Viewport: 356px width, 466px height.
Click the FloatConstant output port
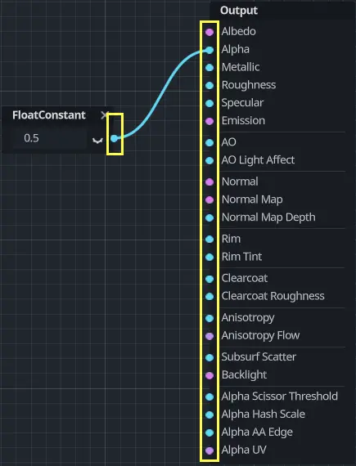115,138
